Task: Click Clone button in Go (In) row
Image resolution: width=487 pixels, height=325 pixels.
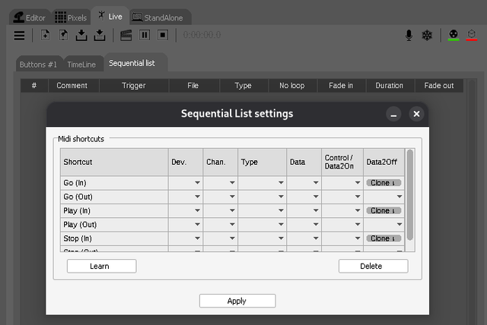Action: point(384,183)
